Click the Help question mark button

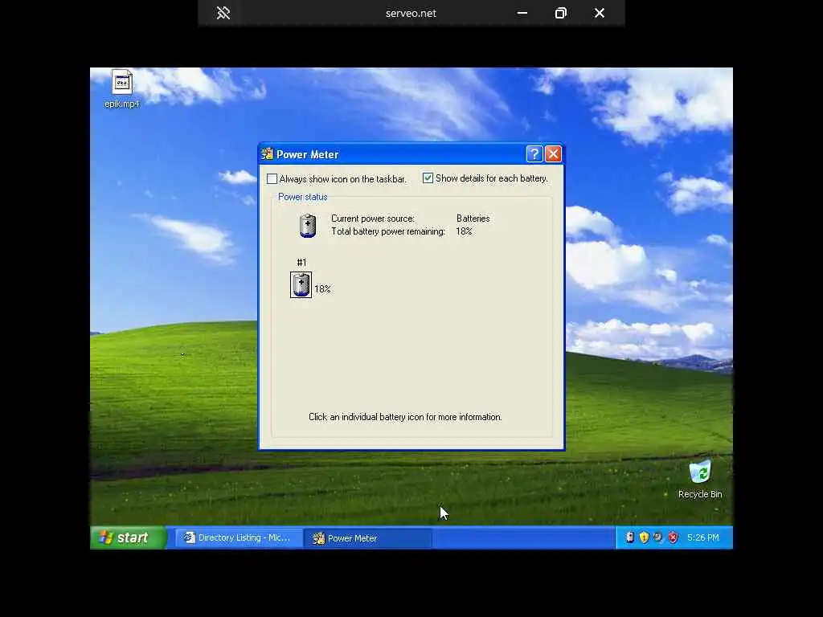pos(534,153)
